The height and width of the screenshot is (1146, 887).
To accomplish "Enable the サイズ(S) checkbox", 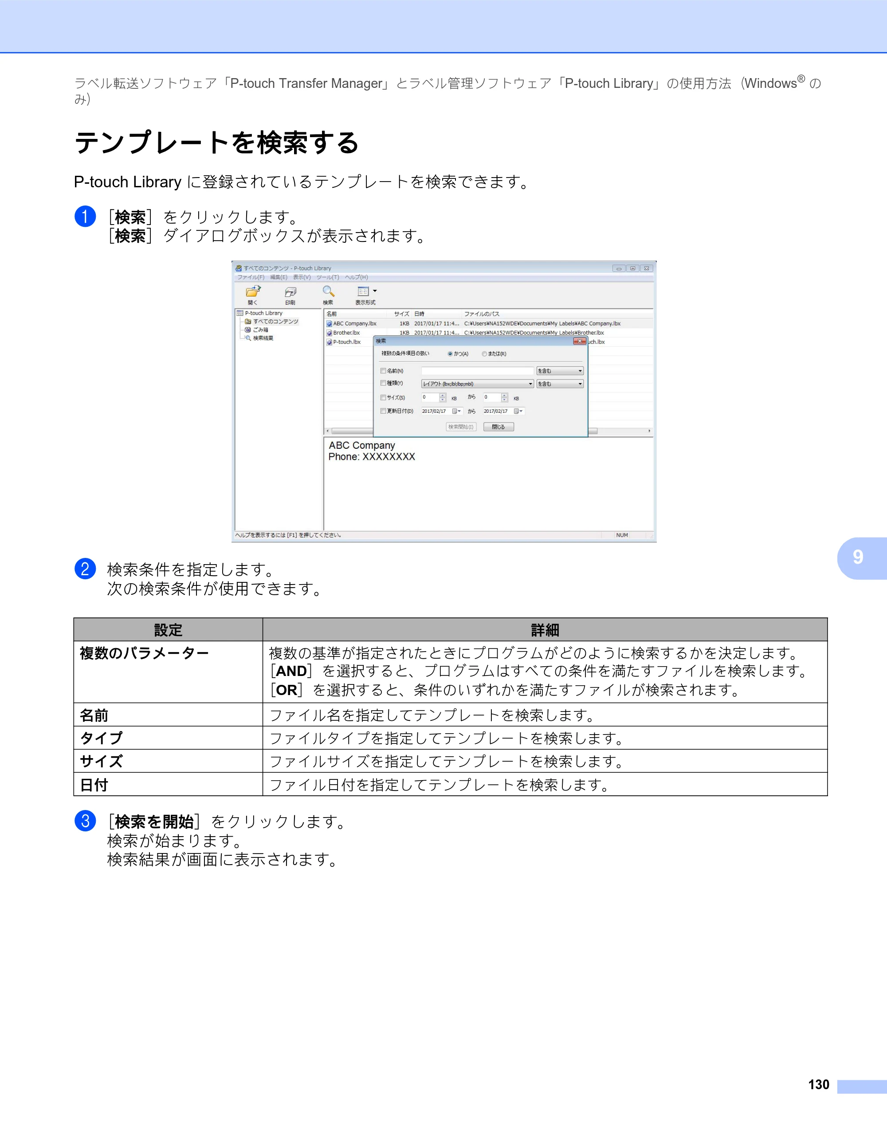I will coord(383,397).
